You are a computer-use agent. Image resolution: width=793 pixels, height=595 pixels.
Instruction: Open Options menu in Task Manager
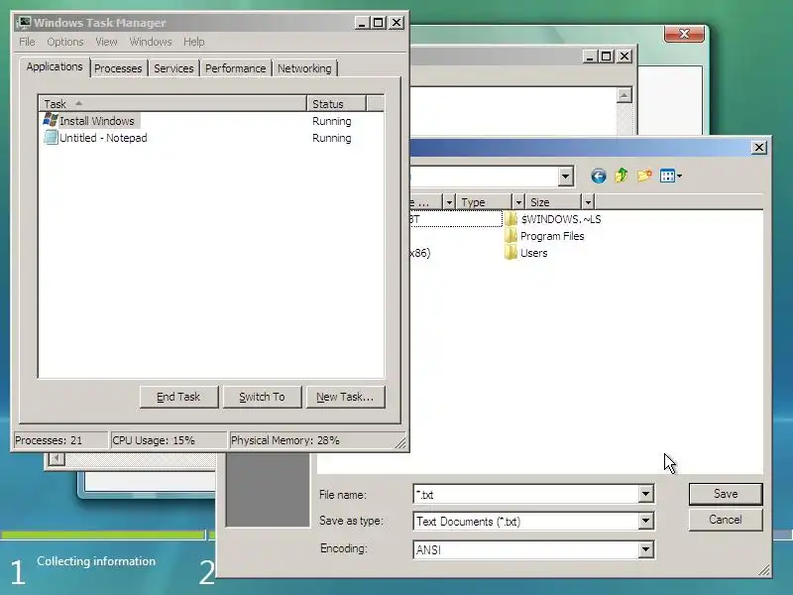click(x=65, y=42)
